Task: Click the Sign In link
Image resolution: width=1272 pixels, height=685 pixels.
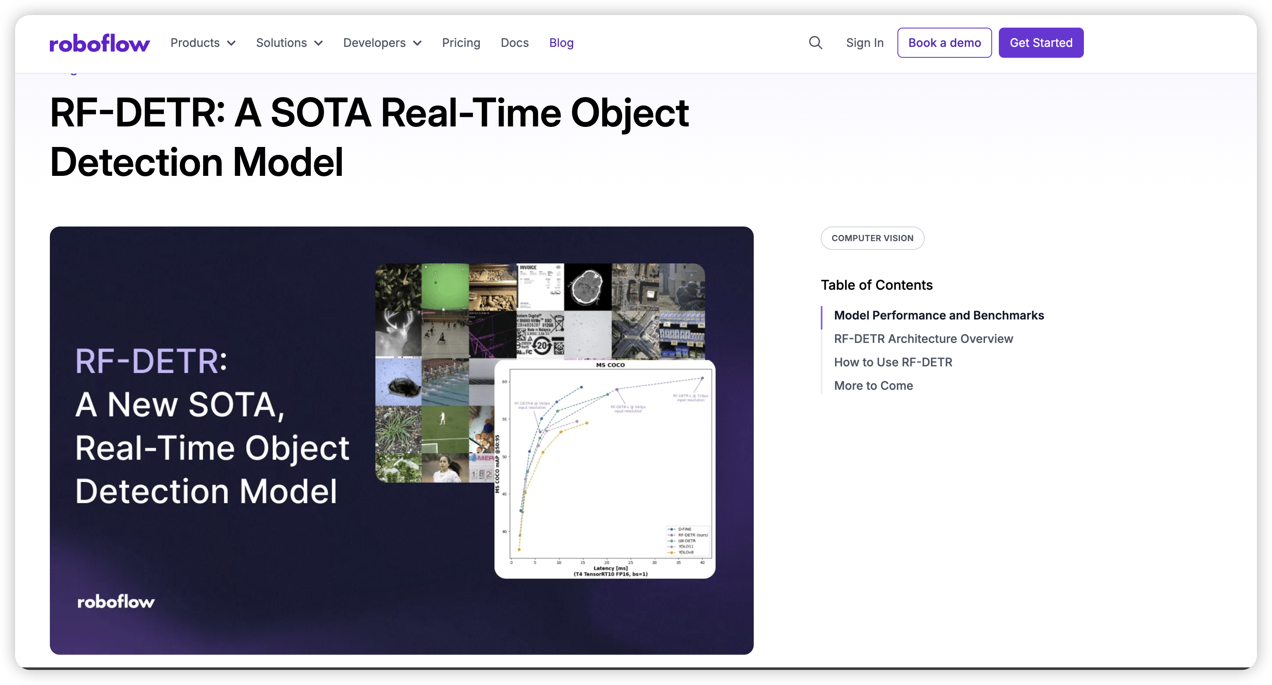Action: [864, 43]
